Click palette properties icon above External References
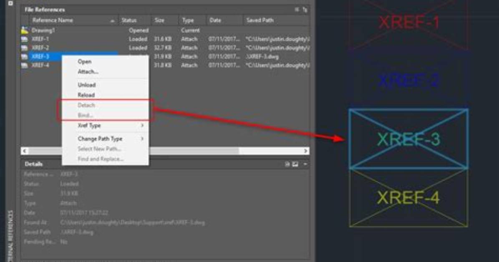The height and width of the screenshot is (262, 499). [x=10, y=3]
